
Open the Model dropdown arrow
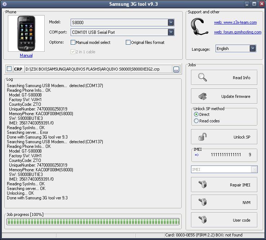click(171, 22)
